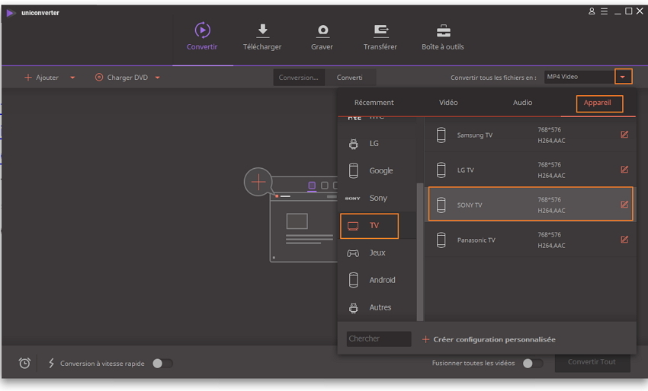The width and height of the screenshot is (648, 391).
Task: Open the hamburger menu icon
Action: click(605, 11)
